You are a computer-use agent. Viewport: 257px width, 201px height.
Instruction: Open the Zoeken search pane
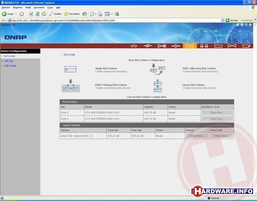coord(55,14)
